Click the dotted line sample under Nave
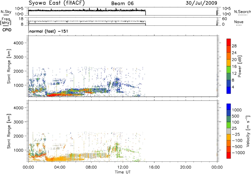 [x=239, y=25]
